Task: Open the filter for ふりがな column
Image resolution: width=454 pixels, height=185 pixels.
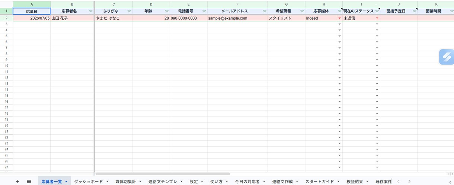Action: [x=129, y=11]
